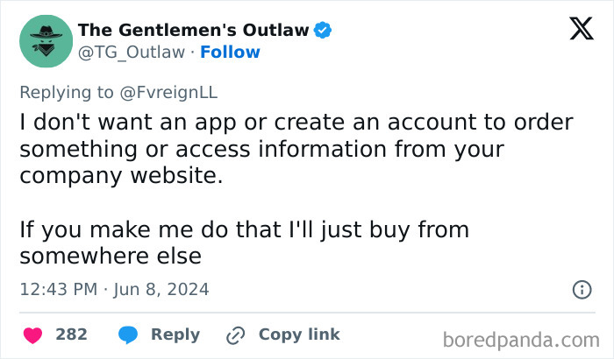Open the @TG_Outlaw handle
The height and width of the screenshot is (359, 614).
pos(132,52)
